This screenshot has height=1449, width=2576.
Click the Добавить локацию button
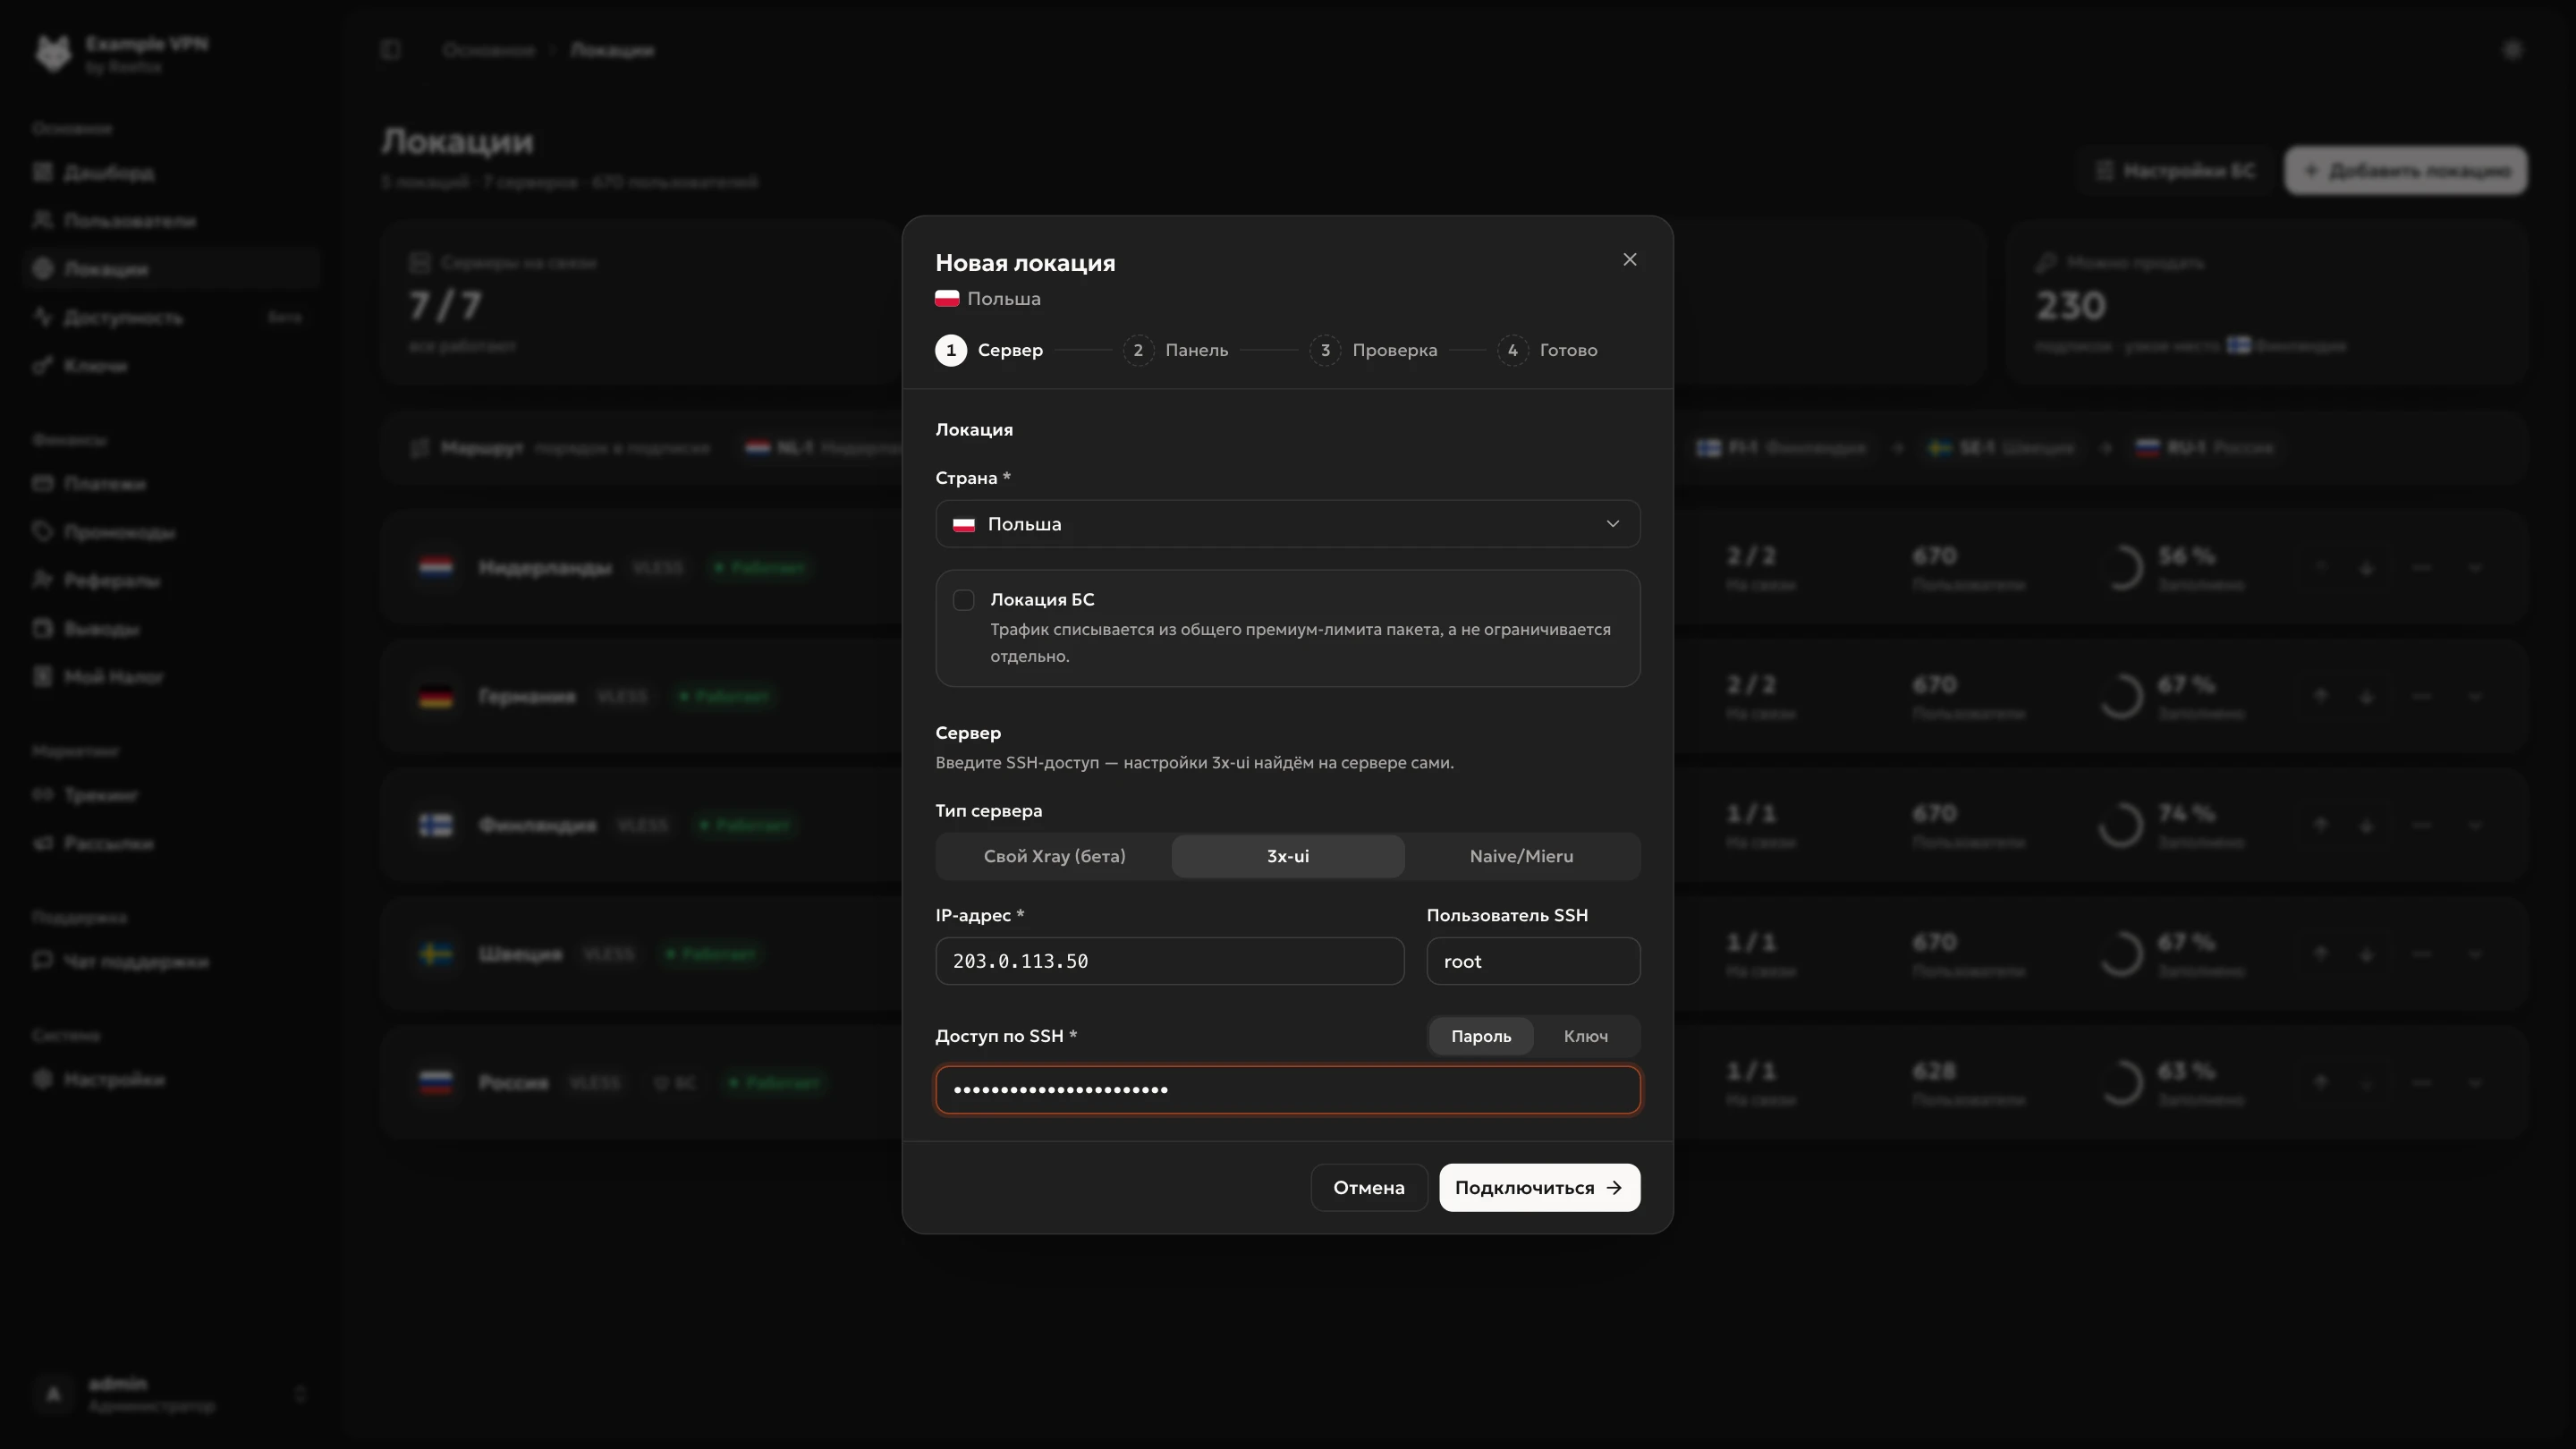[2405, 170]
